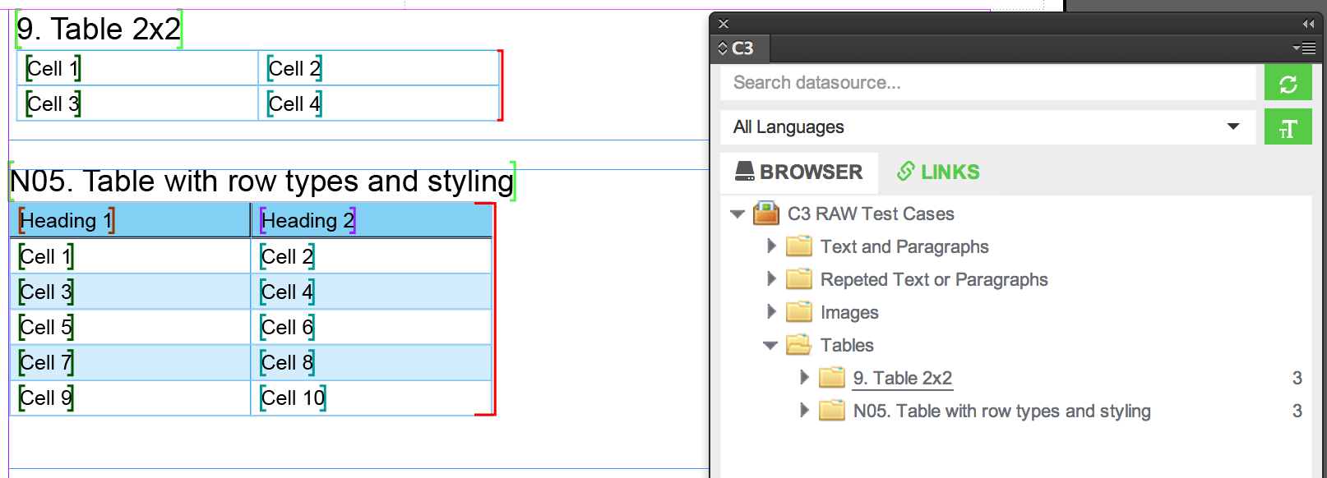Click the 9. Table 2x2 folder icon
Viewport: 1327px width, 478px height.
click(x=832, y=378)
